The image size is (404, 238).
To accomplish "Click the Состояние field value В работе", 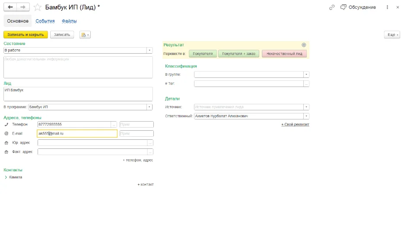I will click(x=75, y=50).
